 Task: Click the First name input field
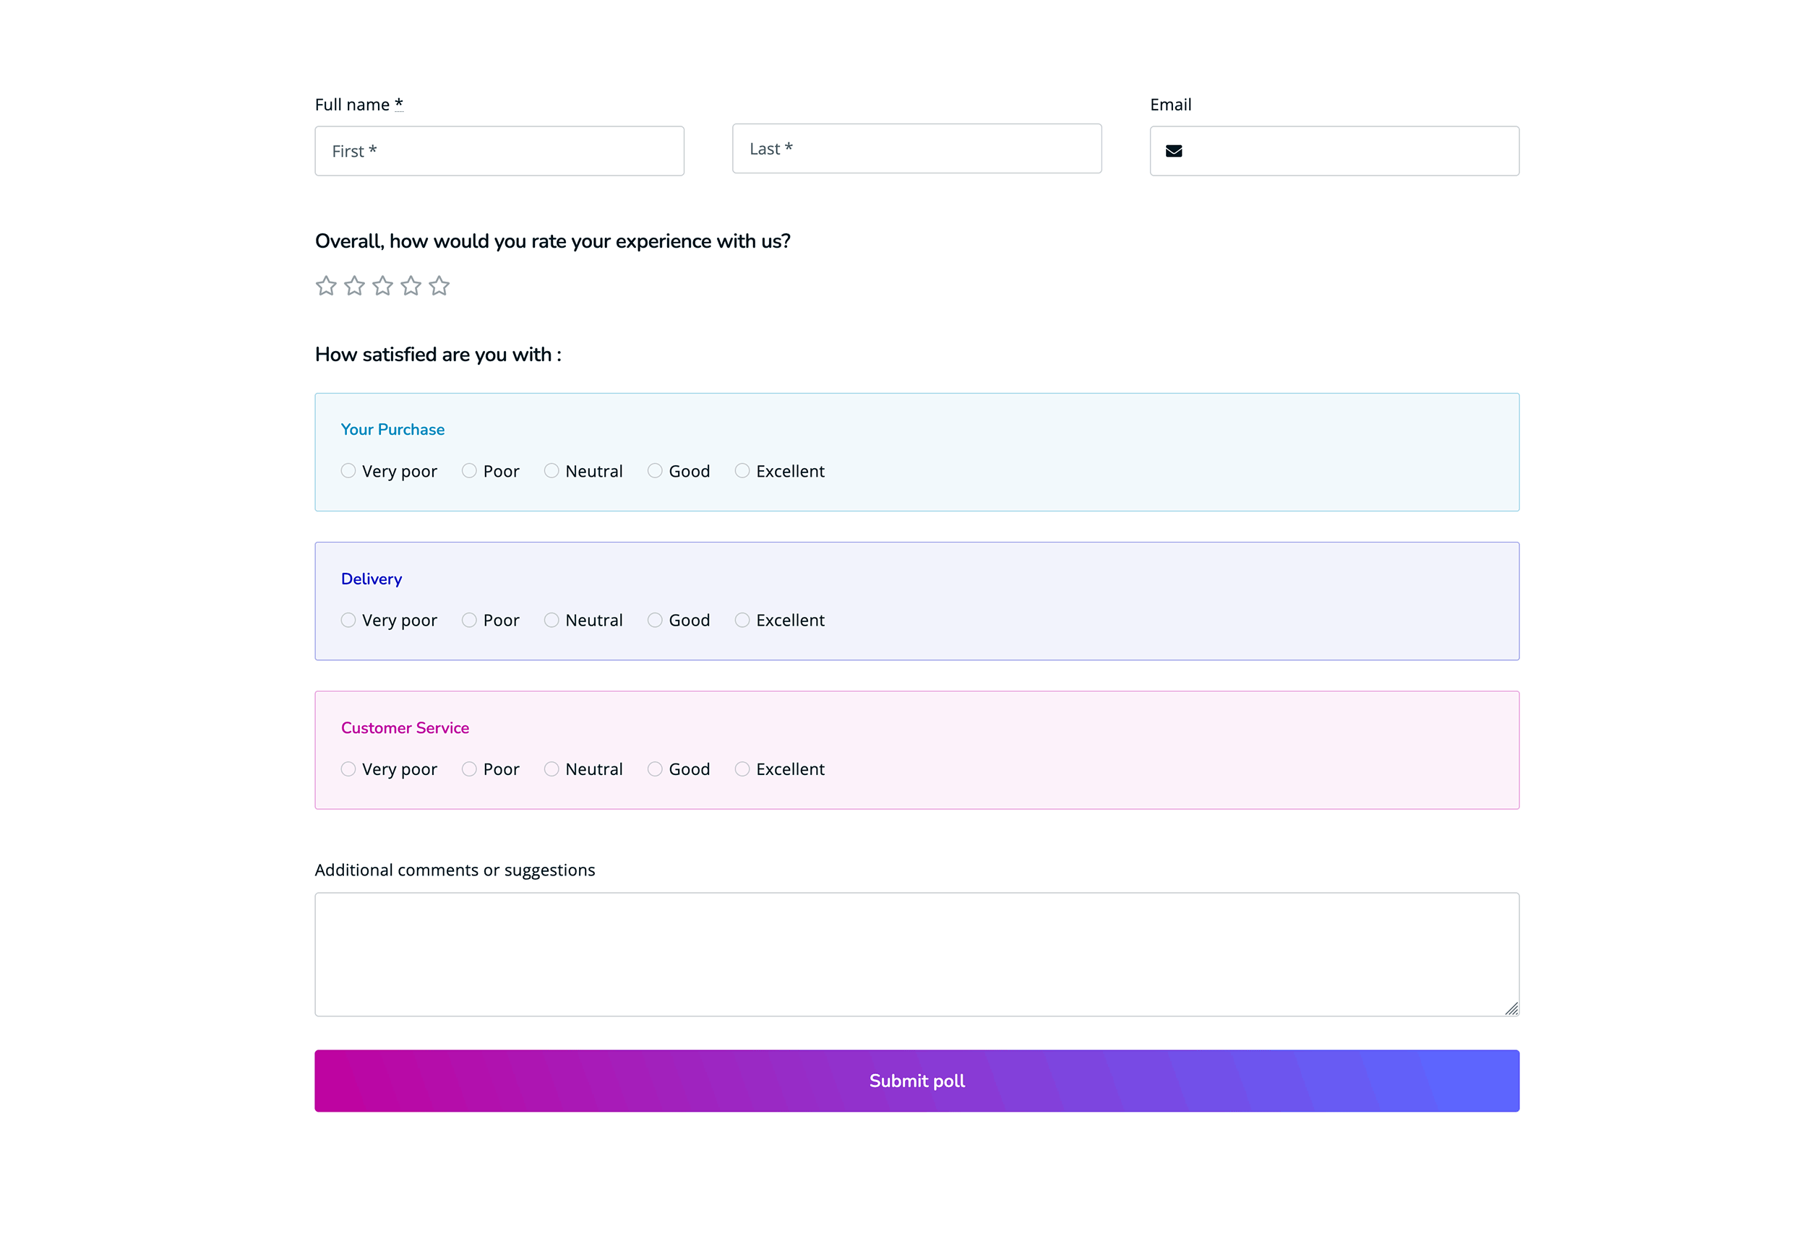(x=499, y=151)
